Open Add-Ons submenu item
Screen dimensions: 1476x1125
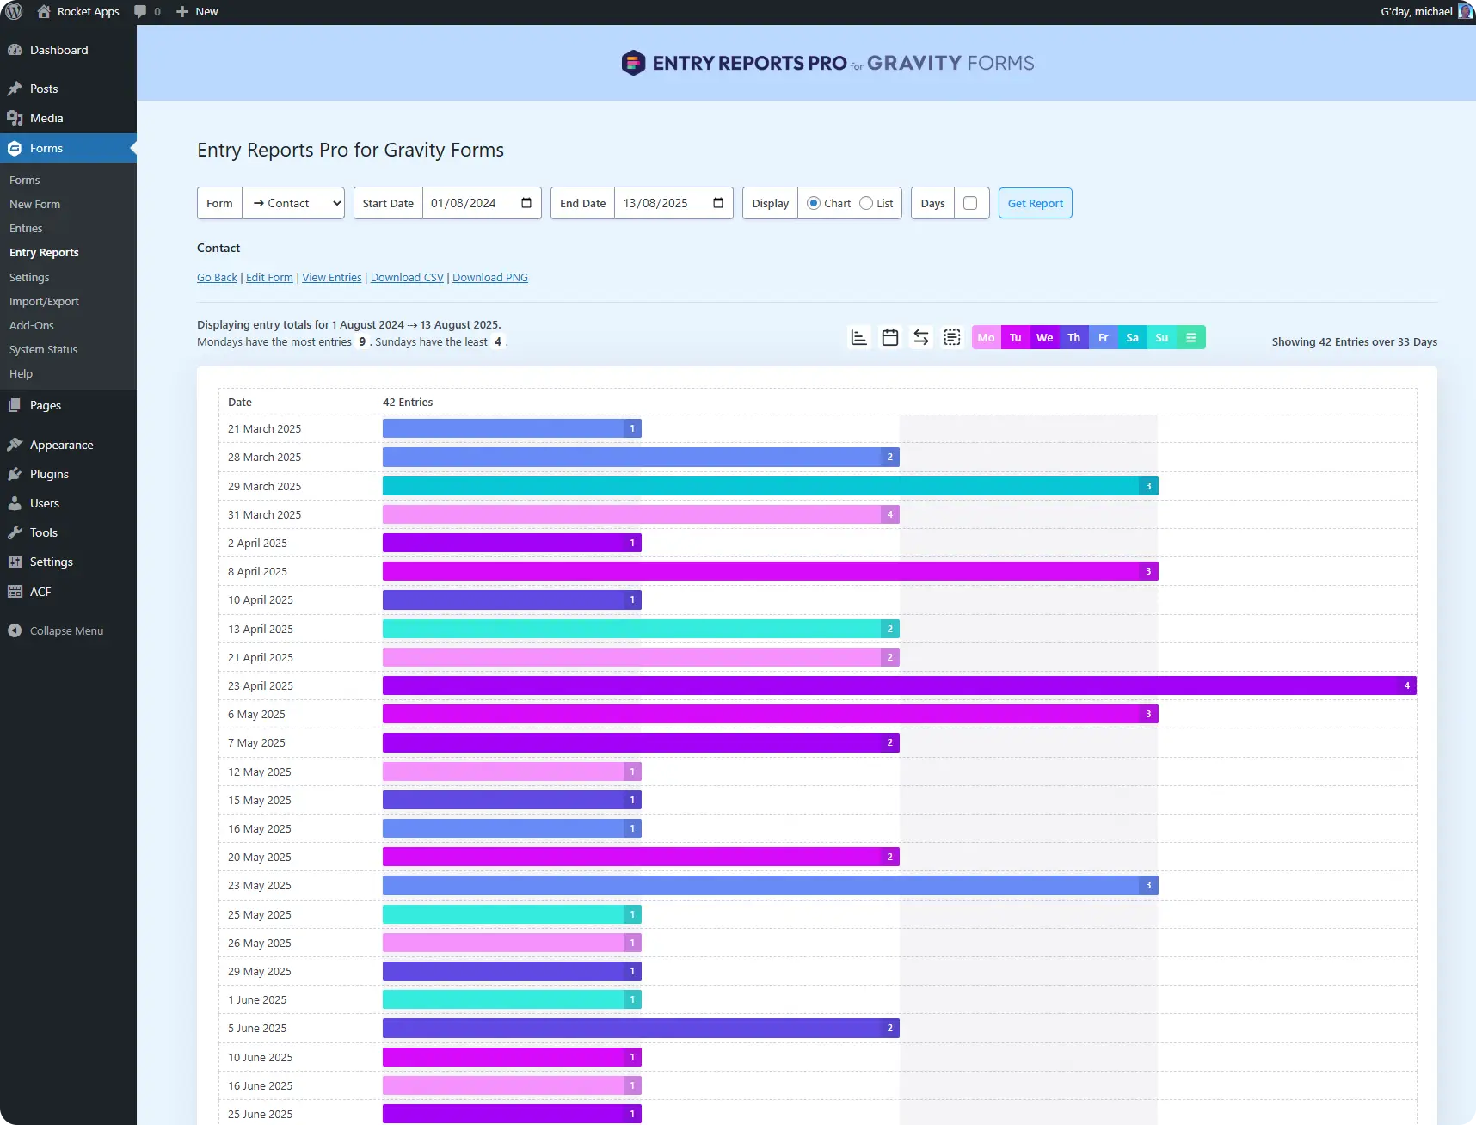point(32,325)
